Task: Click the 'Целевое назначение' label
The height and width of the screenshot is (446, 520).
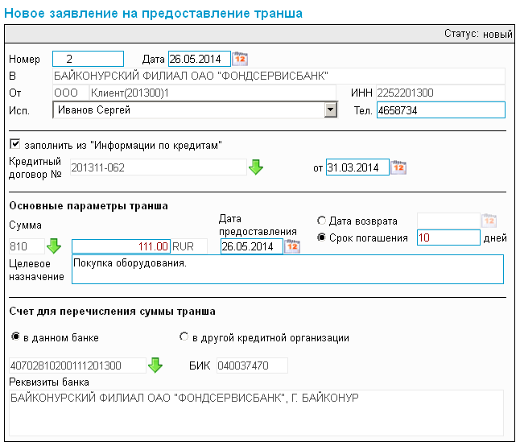Action: pyautogui.click(x=36, y=270)
